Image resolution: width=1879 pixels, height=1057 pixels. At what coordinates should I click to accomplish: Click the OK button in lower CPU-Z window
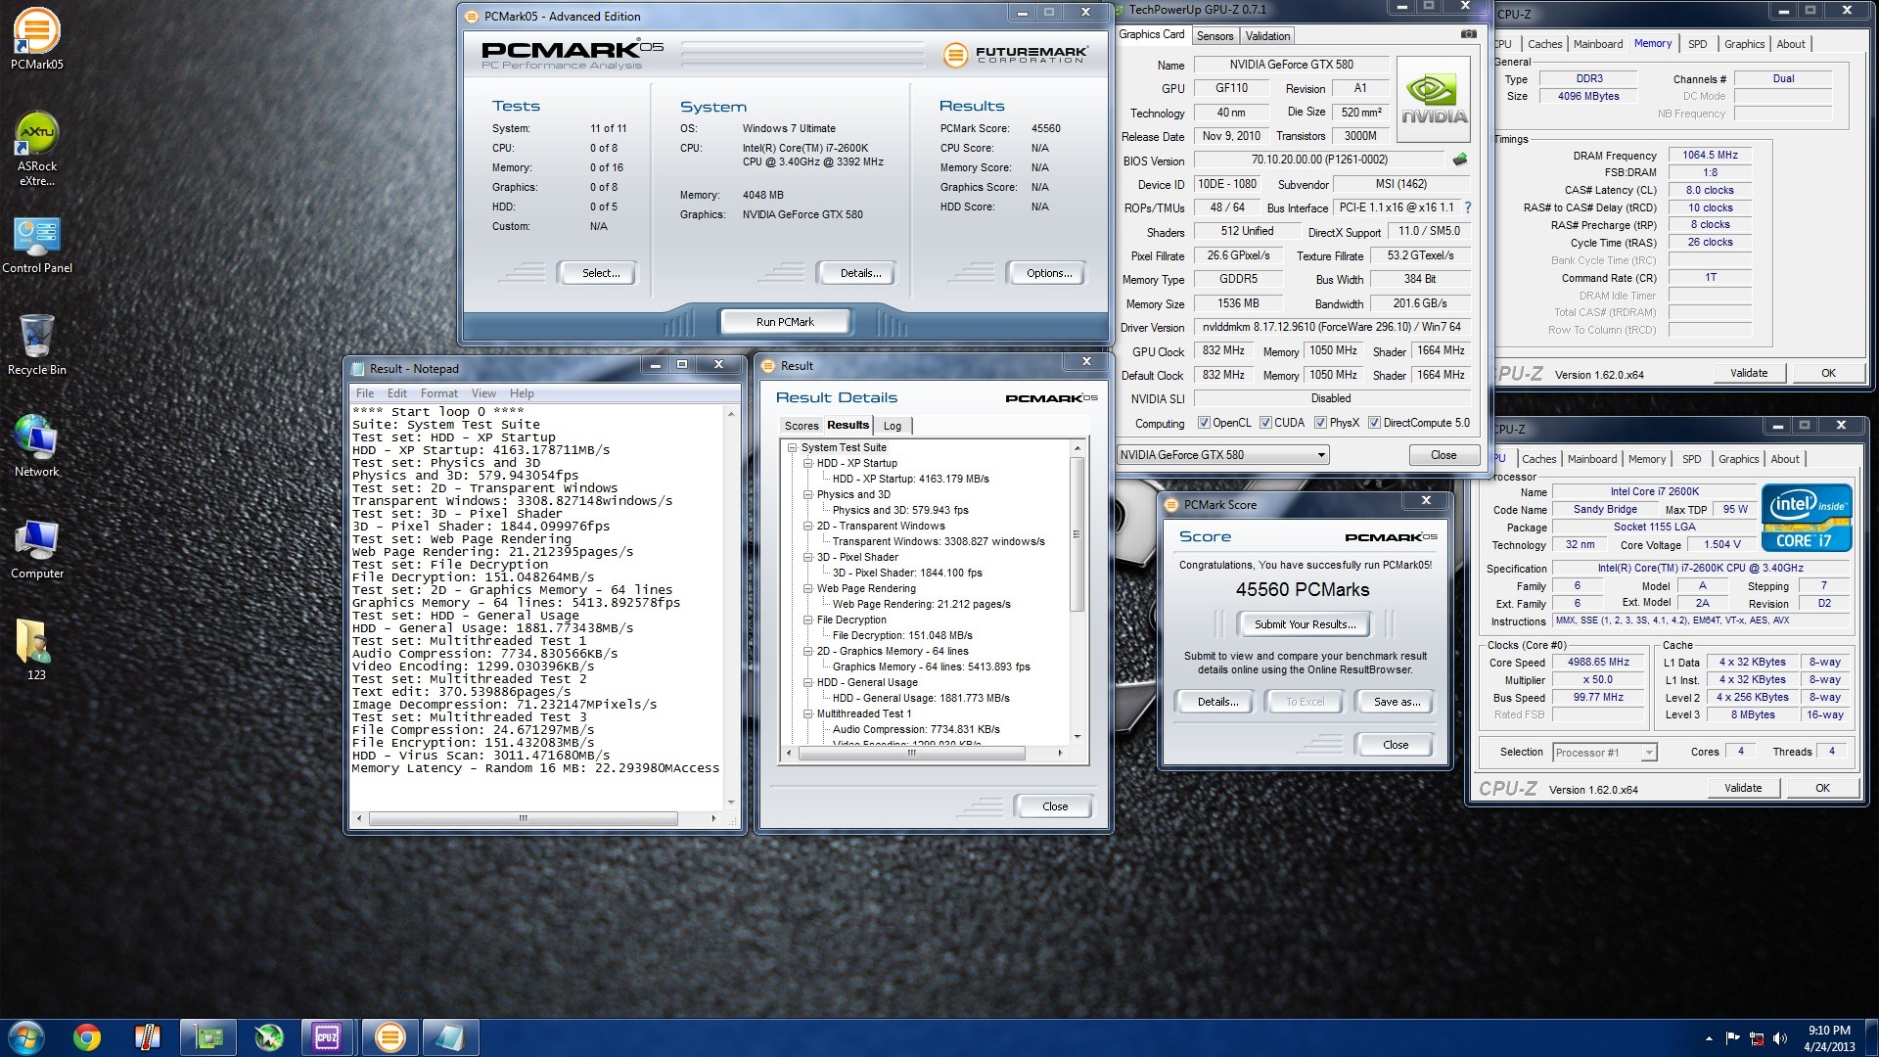click(x=1822, y=788)
